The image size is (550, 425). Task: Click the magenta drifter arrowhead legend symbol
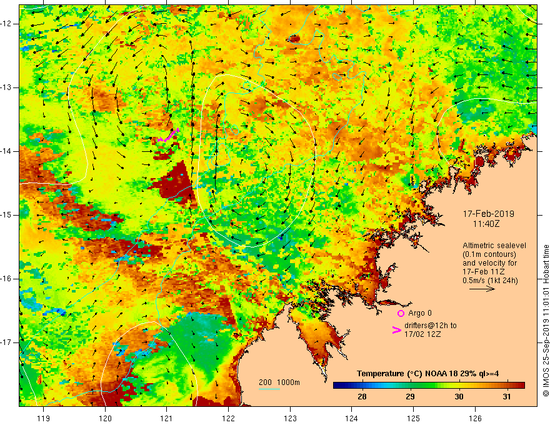pos(396,330)
